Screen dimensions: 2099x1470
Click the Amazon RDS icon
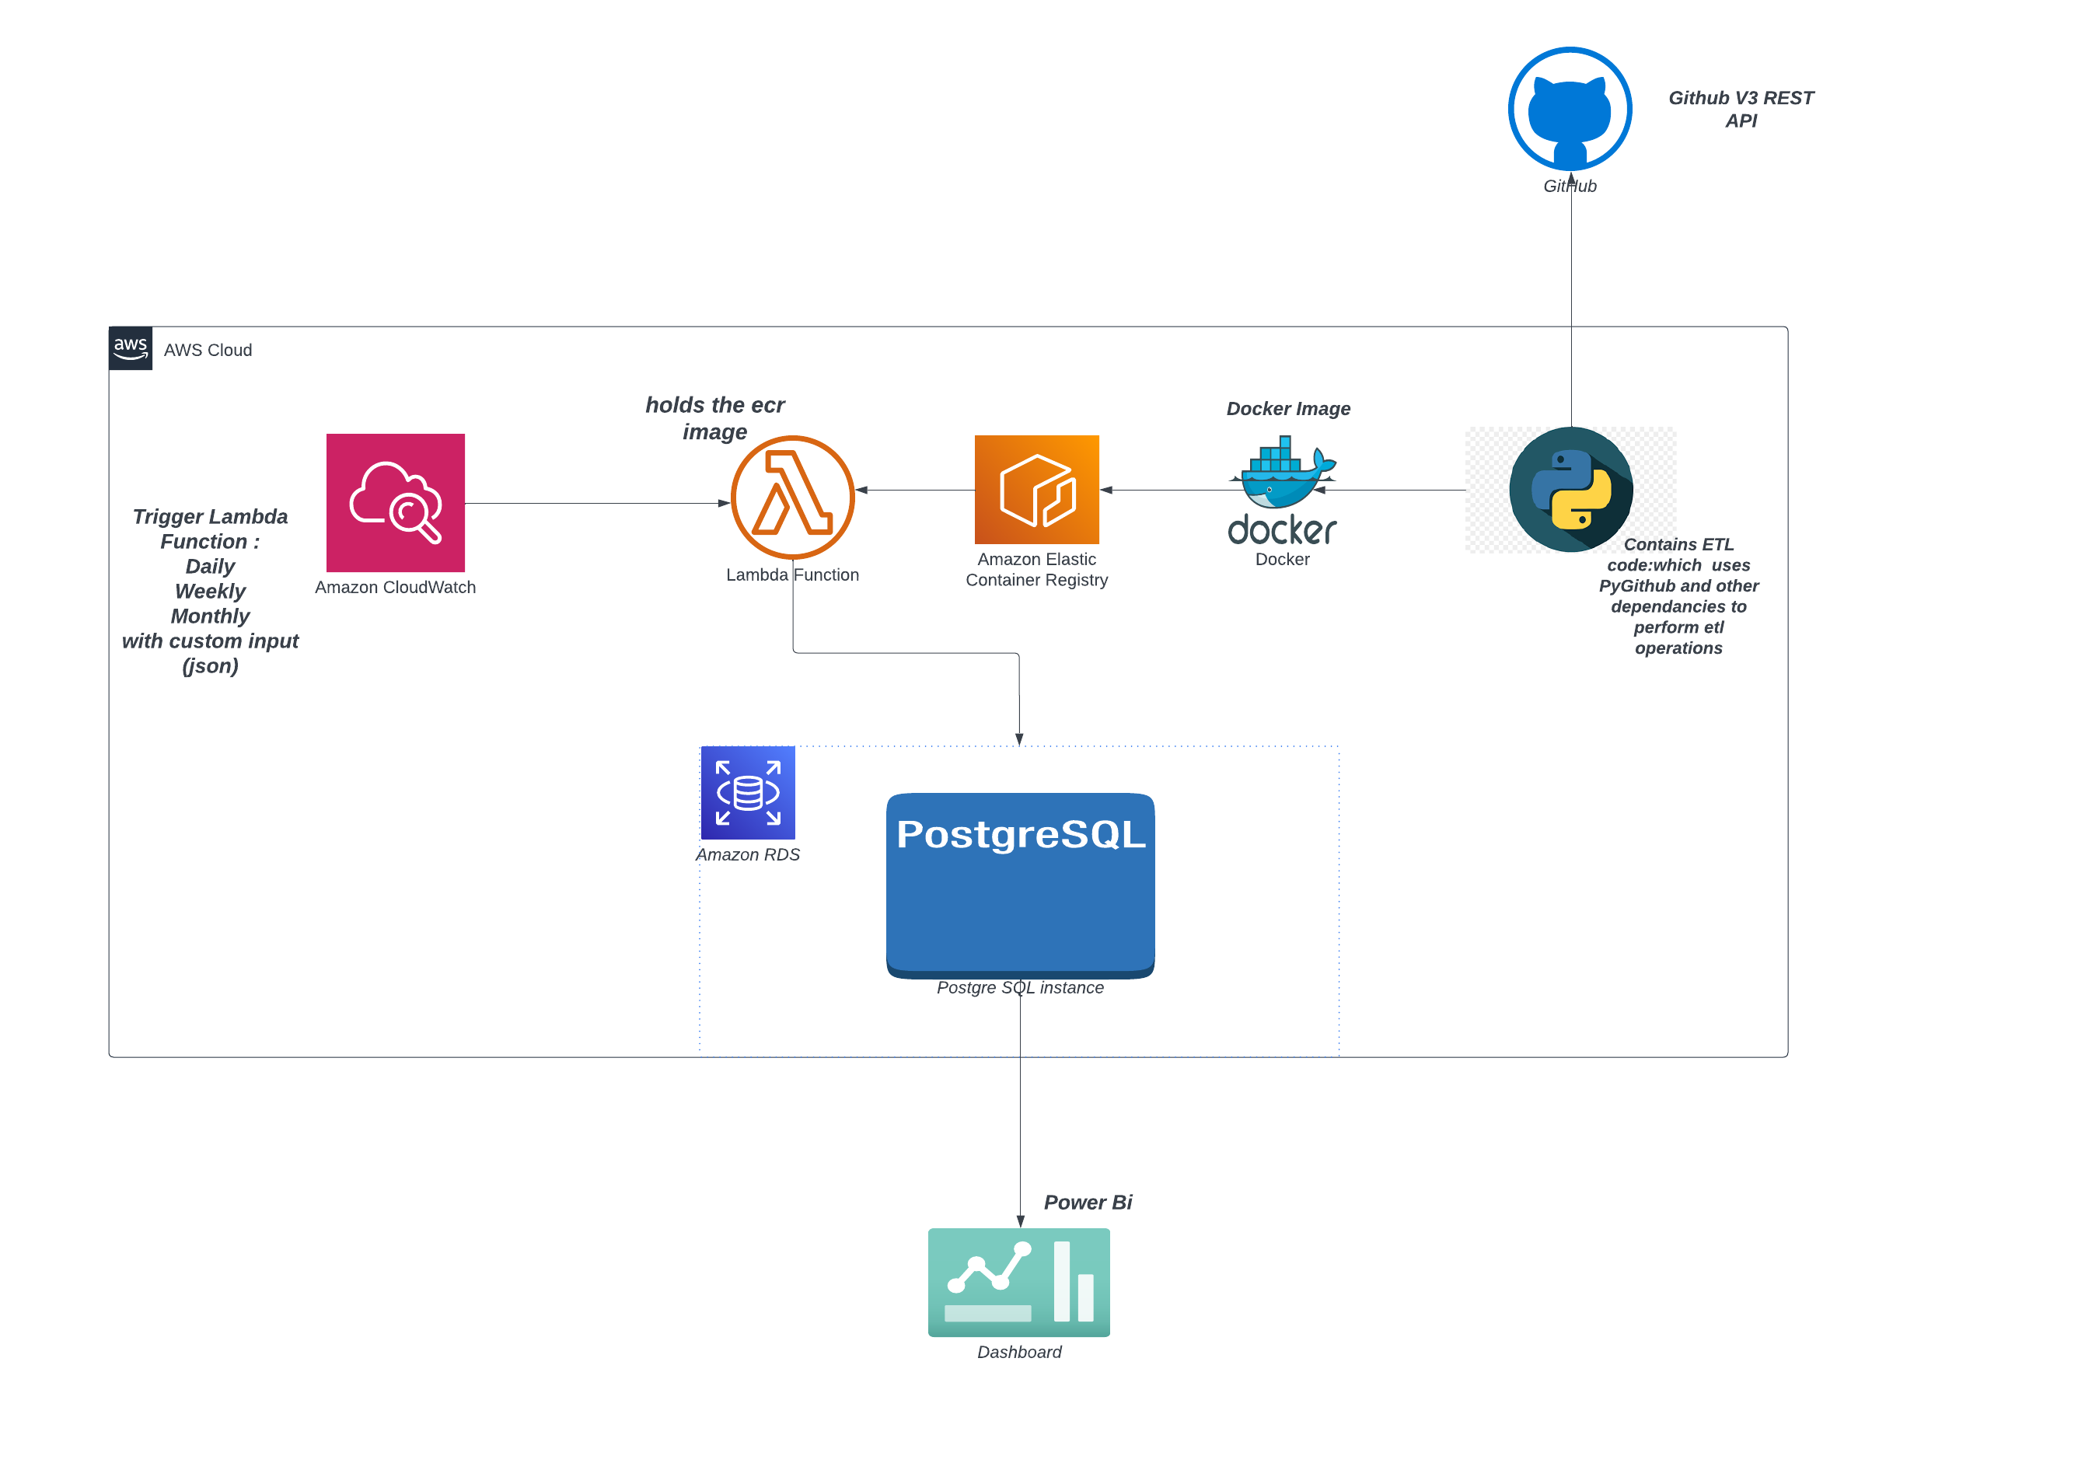point(747,793)
